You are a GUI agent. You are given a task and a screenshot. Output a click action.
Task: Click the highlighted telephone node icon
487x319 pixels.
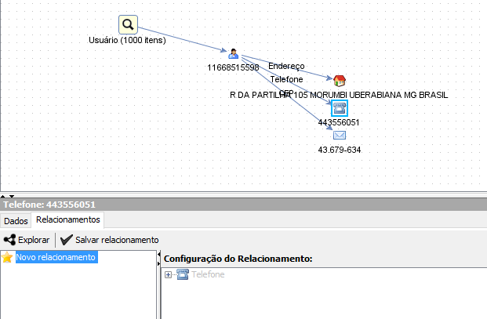(x=339, y=108)
